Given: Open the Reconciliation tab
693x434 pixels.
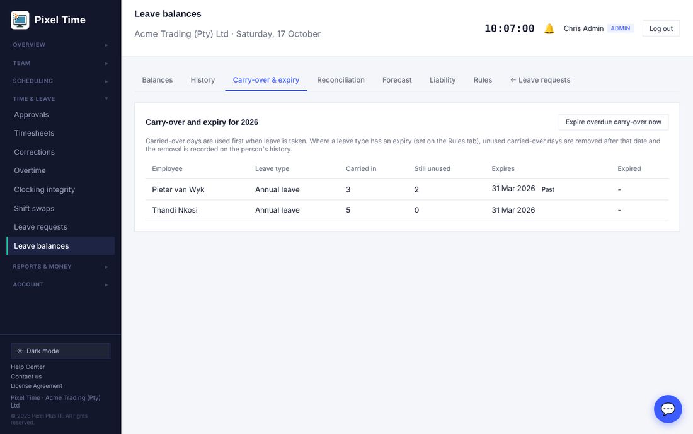Looking at the screenshot, I should point(341,80).
